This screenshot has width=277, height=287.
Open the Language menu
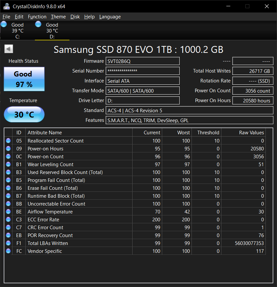point(110,17)
